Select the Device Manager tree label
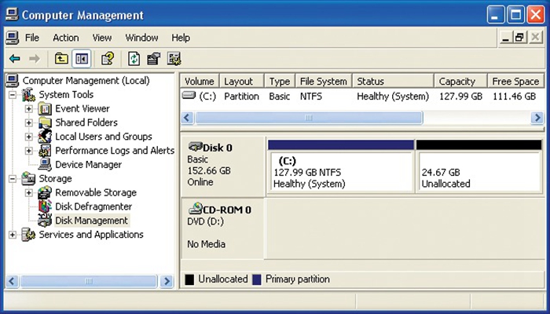The width and height of the screenshot is (550, 314). point(88,164)
